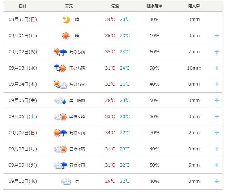Image resolution: width=226 pixels, height=192 pixels.
Task: Click the cloud and sun icon for 09月06日
Action: [x=60, y=117]
